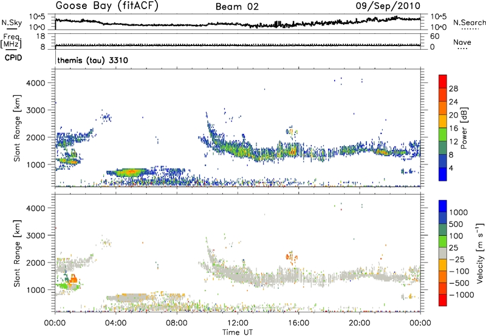
Task: Click the green velocity patch near 00:30
Action: point(64,286)
